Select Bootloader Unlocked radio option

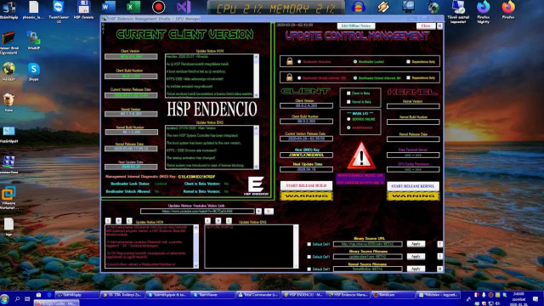299,62
